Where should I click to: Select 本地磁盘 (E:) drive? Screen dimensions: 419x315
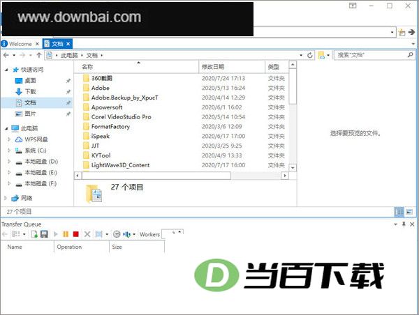pos(41,173)
